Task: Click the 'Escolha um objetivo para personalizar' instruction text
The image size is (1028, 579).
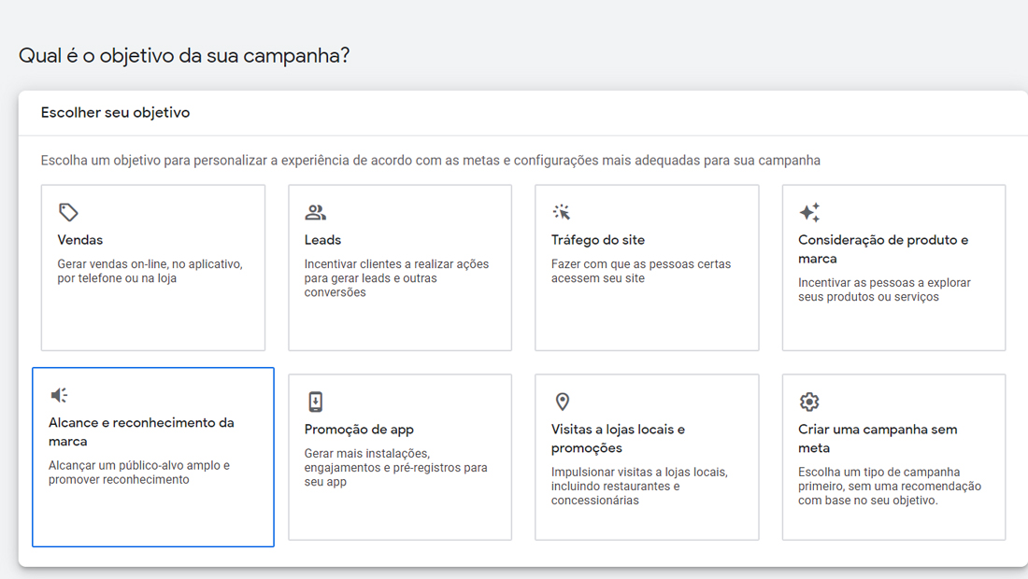Action: coord(430,161)
